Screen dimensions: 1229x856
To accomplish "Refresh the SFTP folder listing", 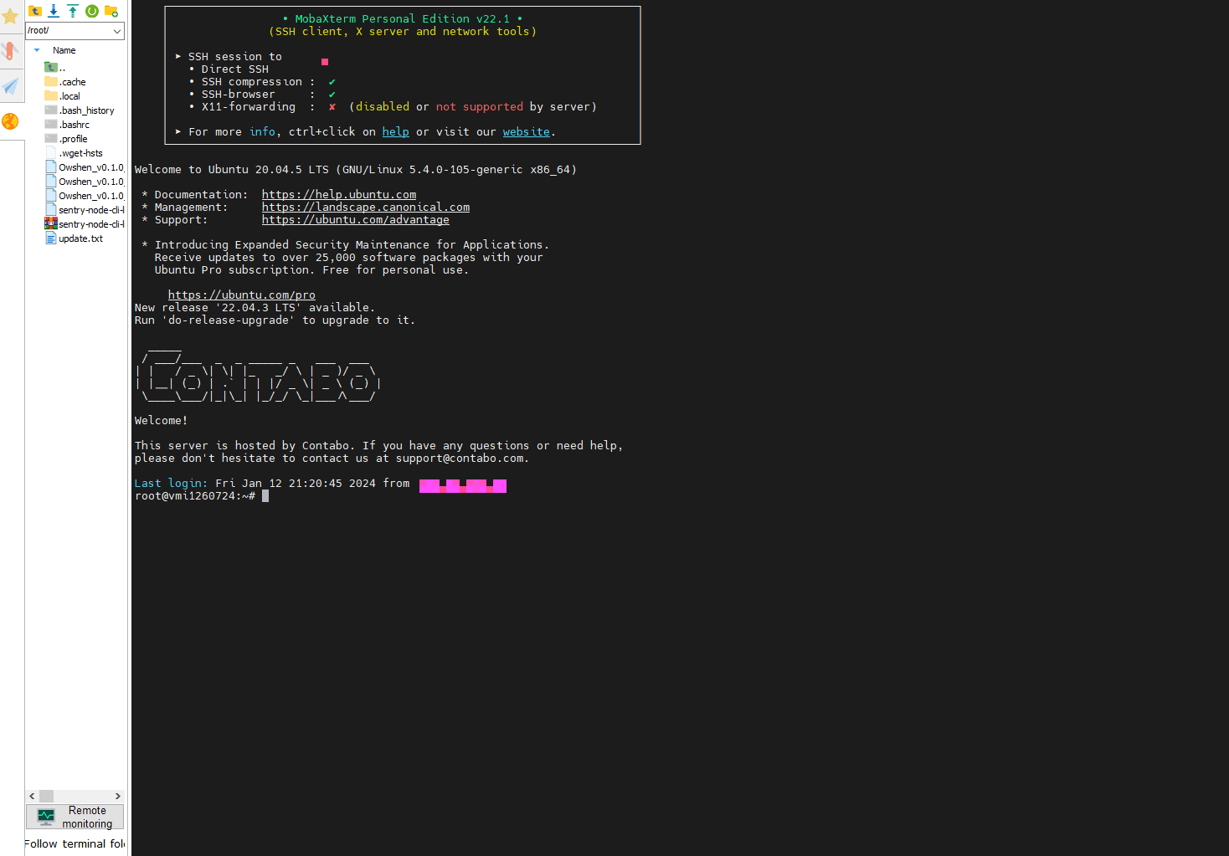I will [x=92, y=11].
